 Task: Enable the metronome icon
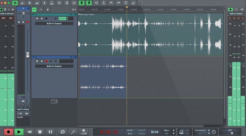click(x=181, y=132)
